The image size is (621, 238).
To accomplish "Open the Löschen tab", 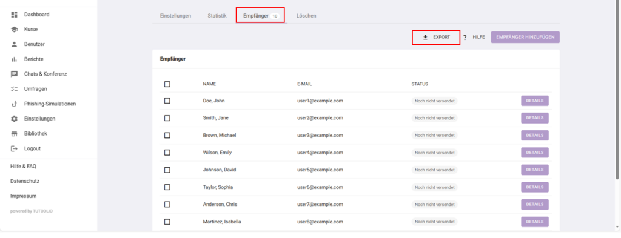I will click(x=306, y=16).
